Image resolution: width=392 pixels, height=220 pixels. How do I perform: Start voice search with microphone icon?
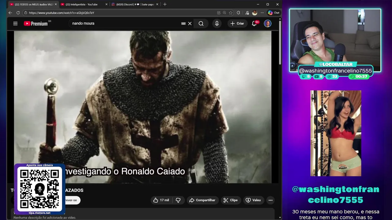tap(217, 24)
